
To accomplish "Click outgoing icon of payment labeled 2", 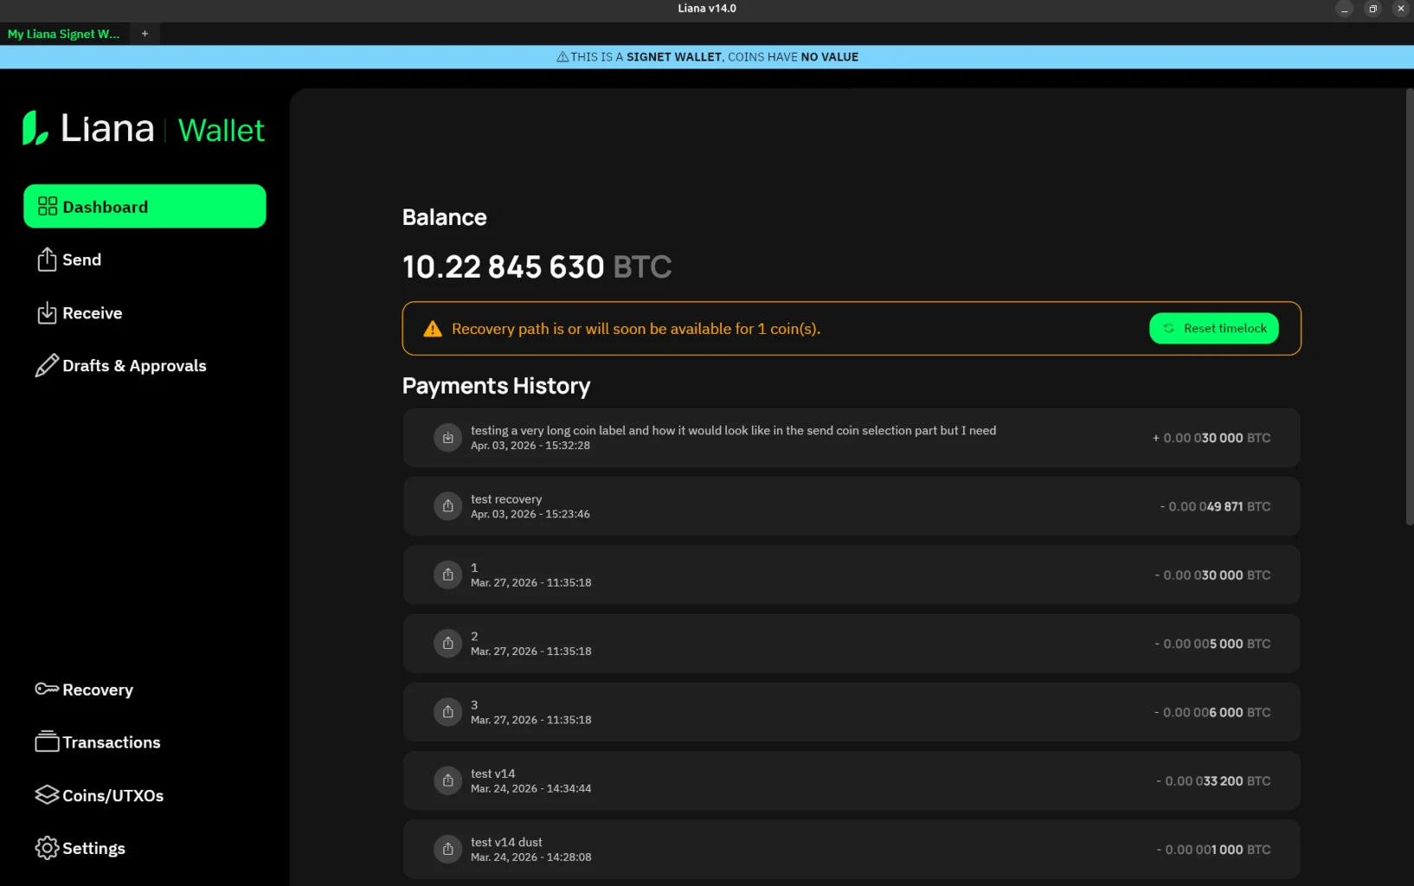I will click(x=447, y=643).
